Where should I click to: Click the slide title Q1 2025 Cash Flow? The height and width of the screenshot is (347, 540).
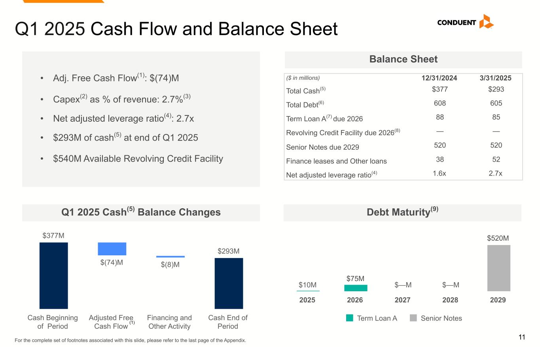tap(176, 29)
